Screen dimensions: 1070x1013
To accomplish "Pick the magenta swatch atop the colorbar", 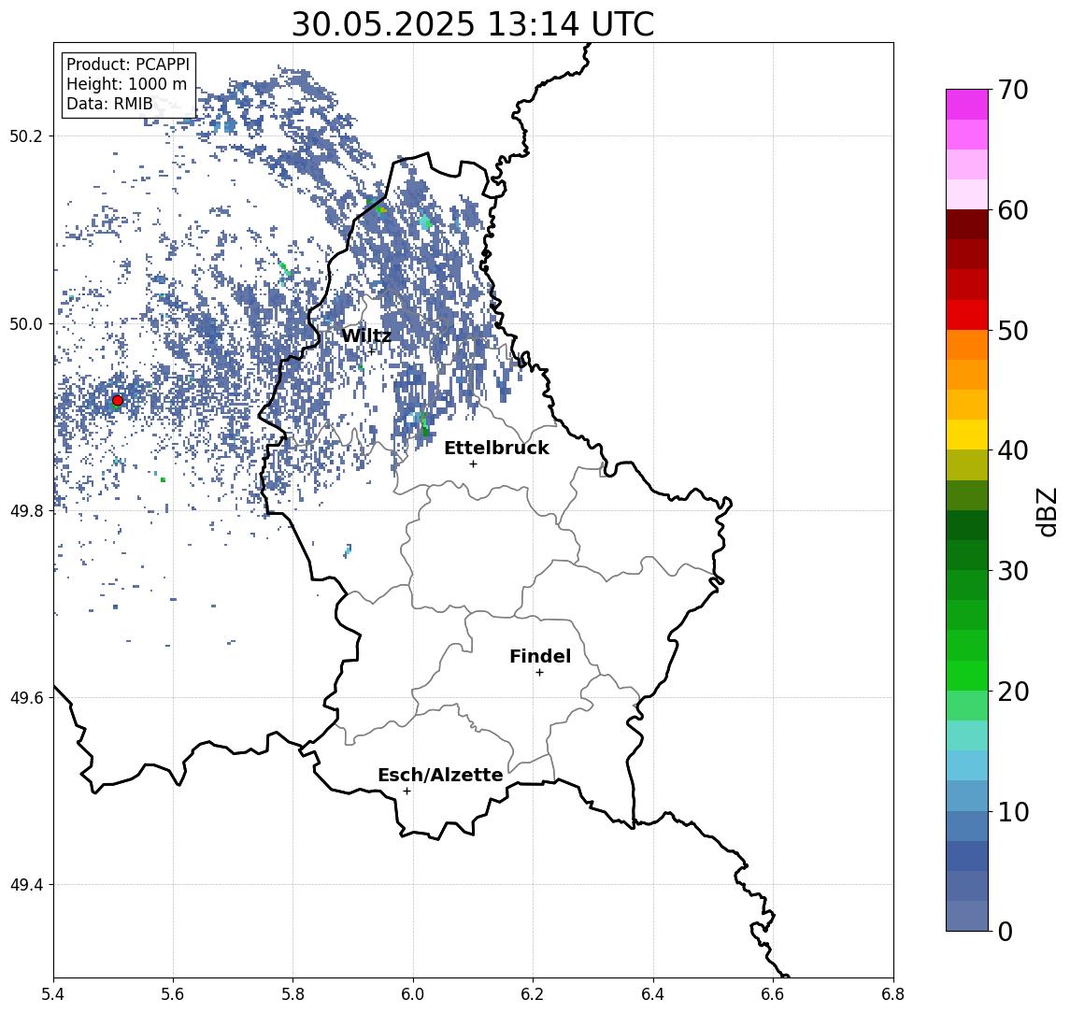I will (x=967, y=105).
